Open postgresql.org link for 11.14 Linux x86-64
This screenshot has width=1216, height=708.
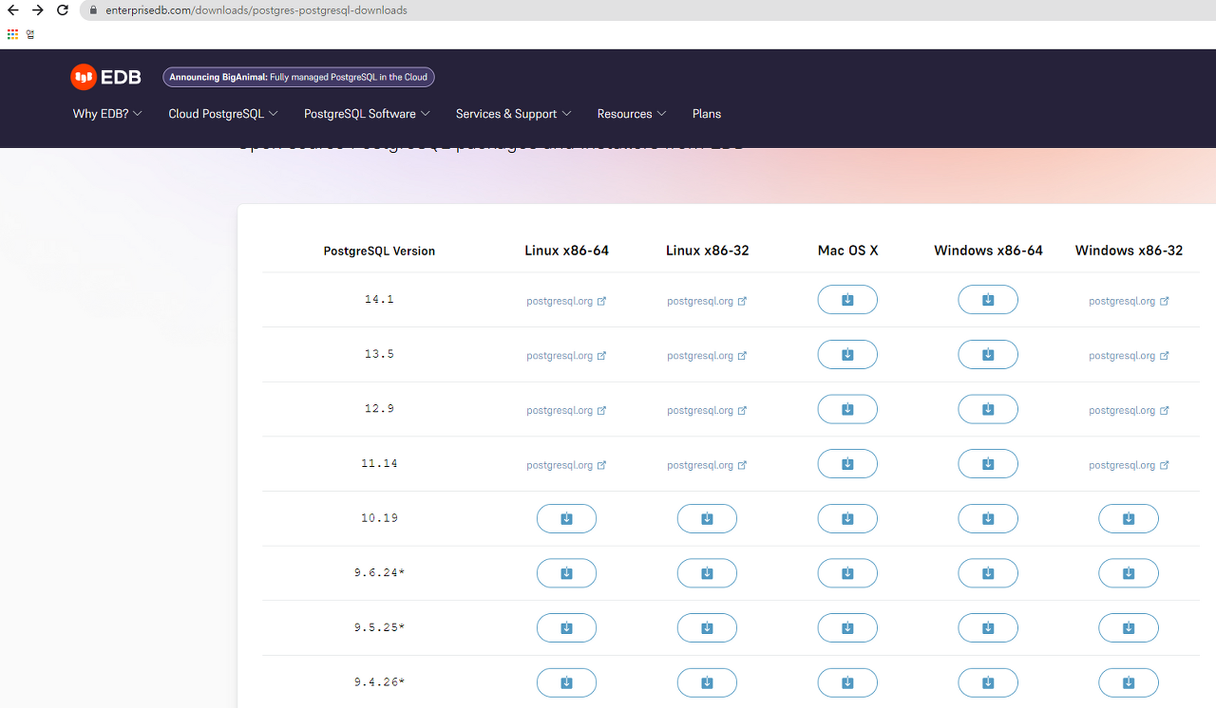[x=566, y=465]
